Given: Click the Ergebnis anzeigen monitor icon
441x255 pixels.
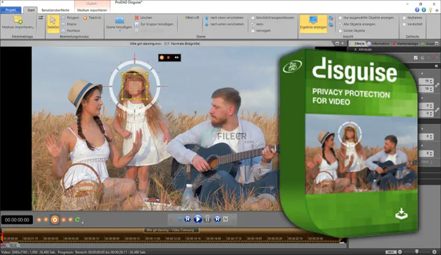Looking at the screenshot, I should coord(313,21).
